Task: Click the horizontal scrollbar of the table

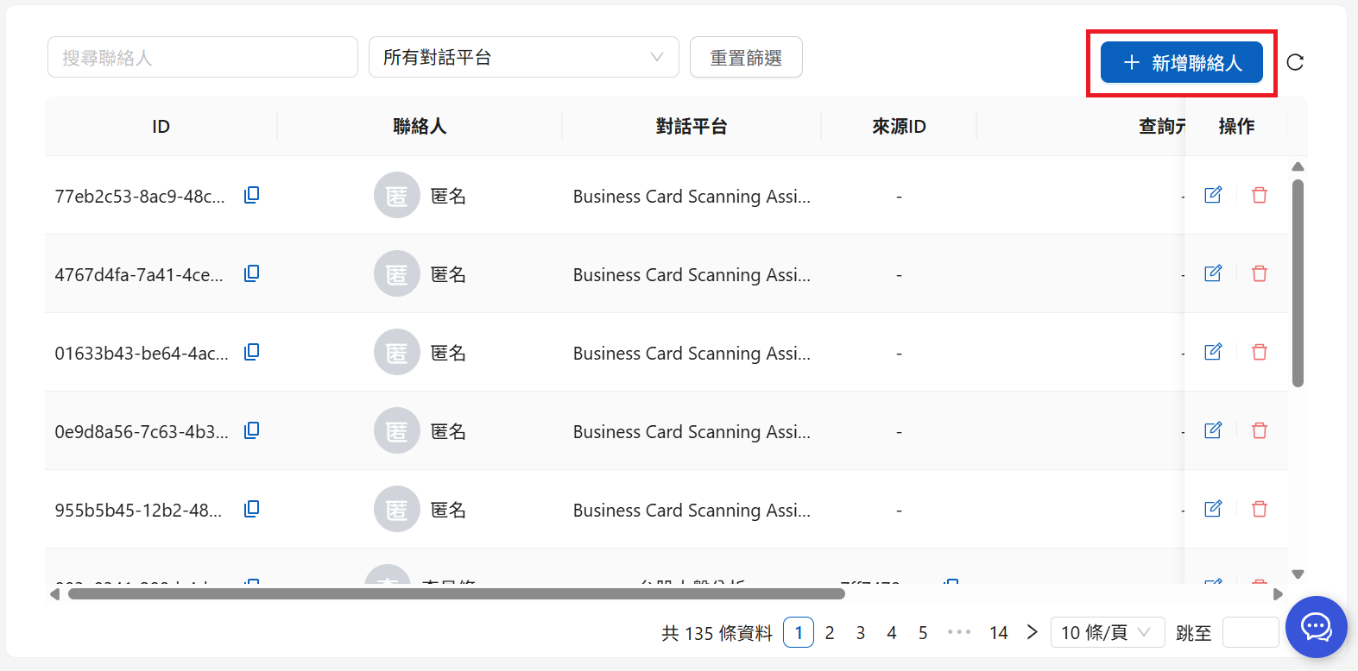Action: click(456, 593)
